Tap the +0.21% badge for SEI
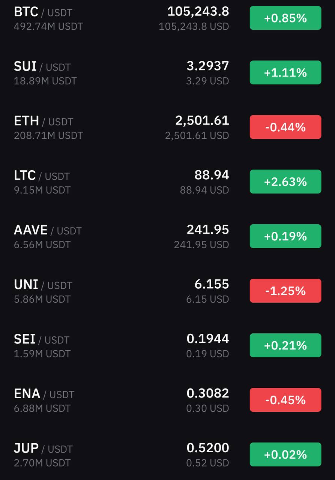The height and width of the screenshot is (480, 335). 285,345
